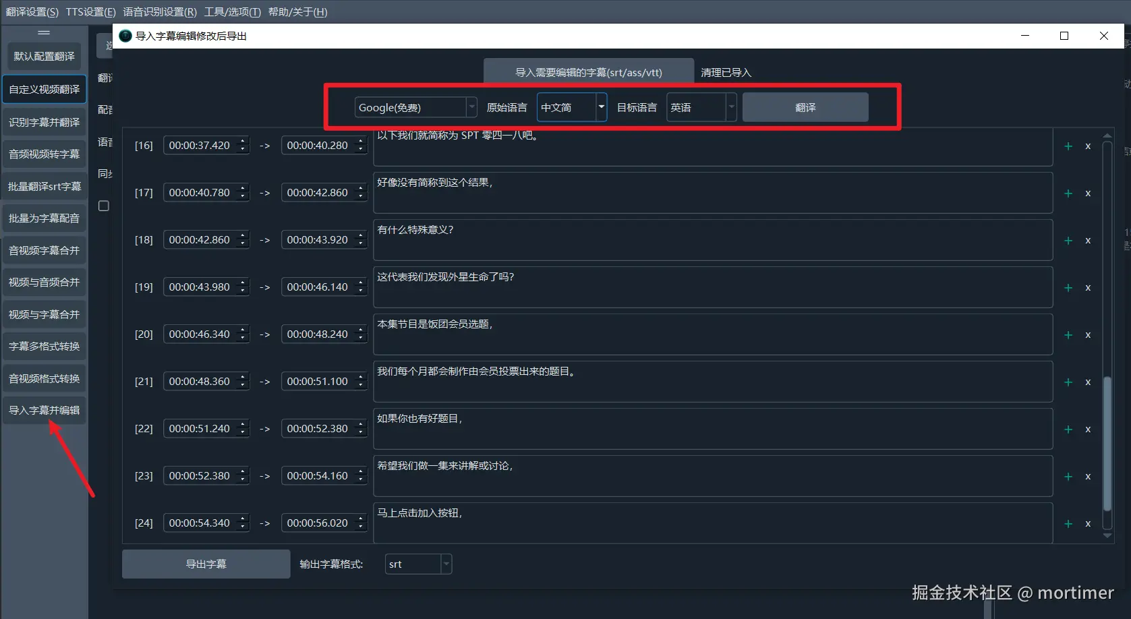
Task: Select 音频视频转字幕 in the sidebar
Action: 44,154
